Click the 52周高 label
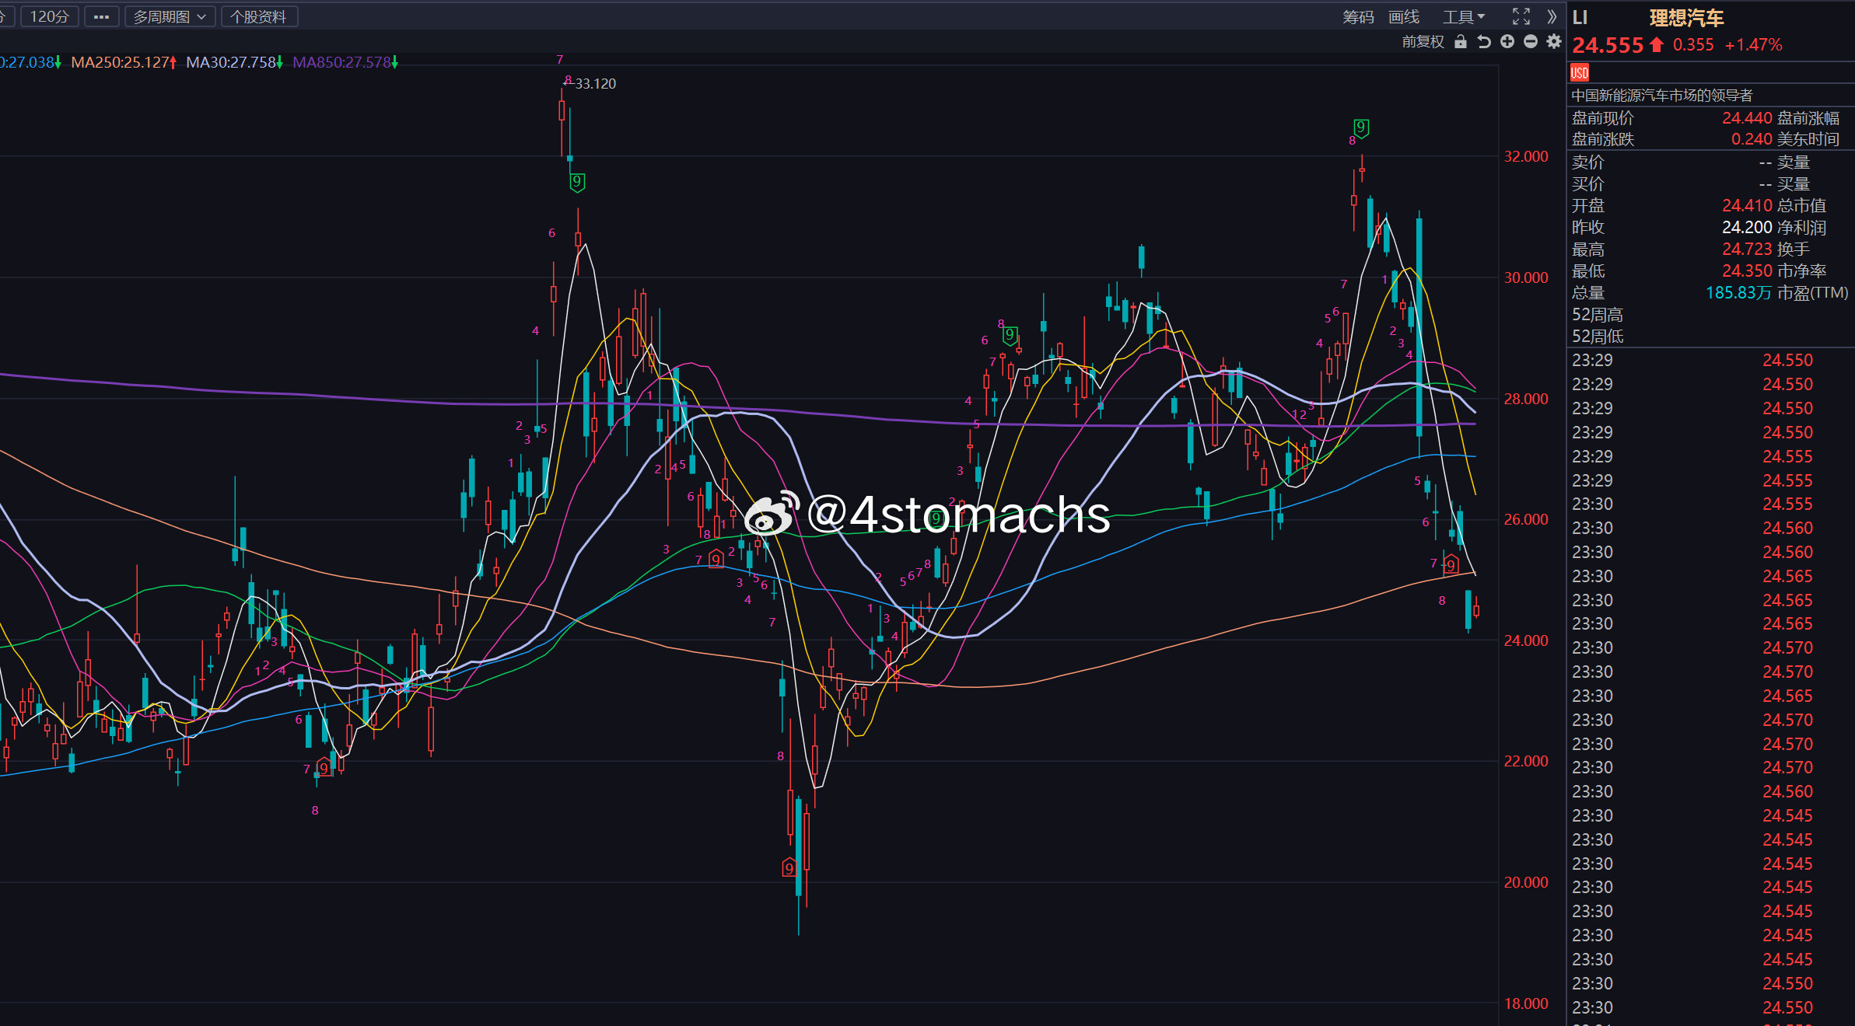This screenshot has width=1855, height=1026. coord(1598,315)
